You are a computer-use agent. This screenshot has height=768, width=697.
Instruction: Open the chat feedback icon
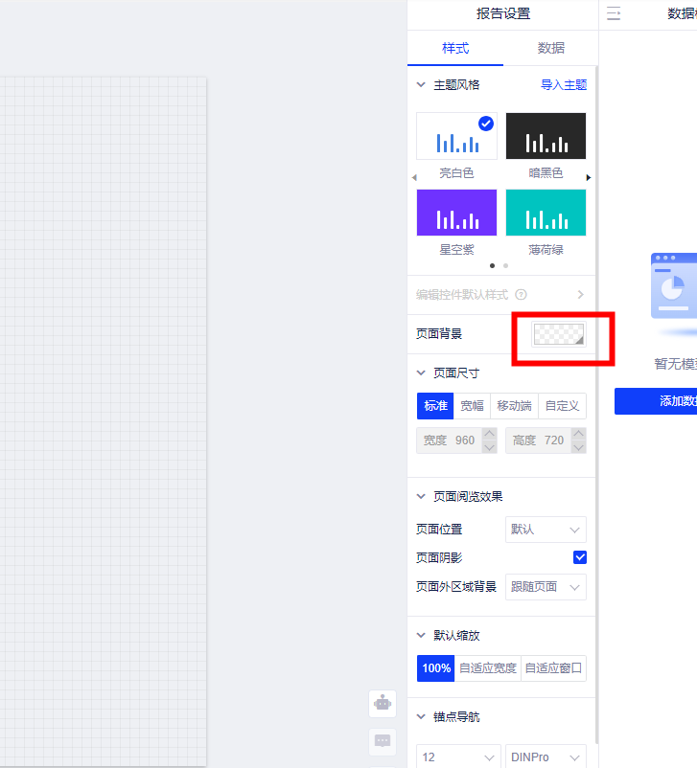coord(383,741)
